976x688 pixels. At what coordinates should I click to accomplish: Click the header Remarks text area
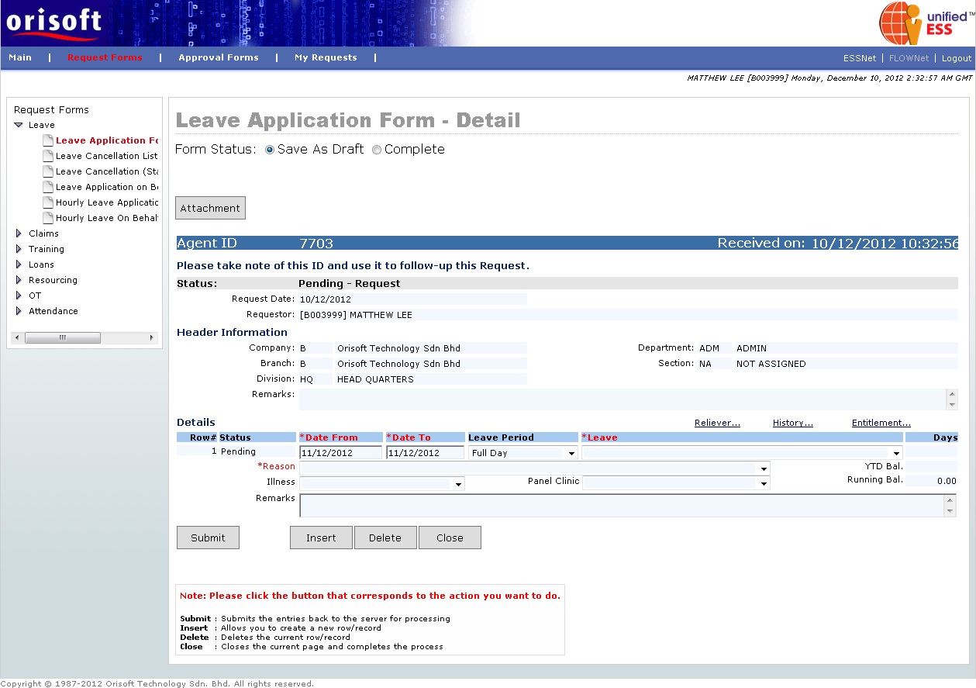point(623,399)
